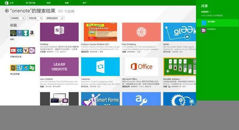The height and width of the screenshot is (130, 239).
Task: Click the 收藏 sidebar heading
Action: pyautogui.click(x=14, y=25)
